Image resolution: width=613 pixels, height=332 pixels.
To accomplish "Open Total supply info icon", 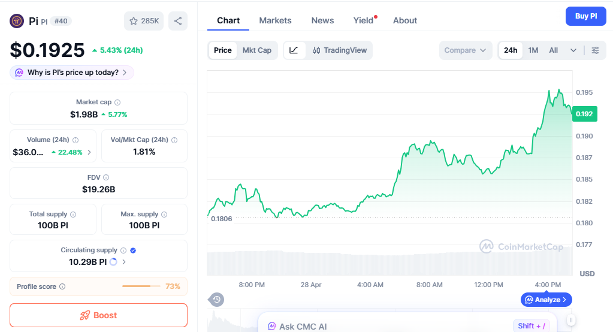I will point(73,215).
